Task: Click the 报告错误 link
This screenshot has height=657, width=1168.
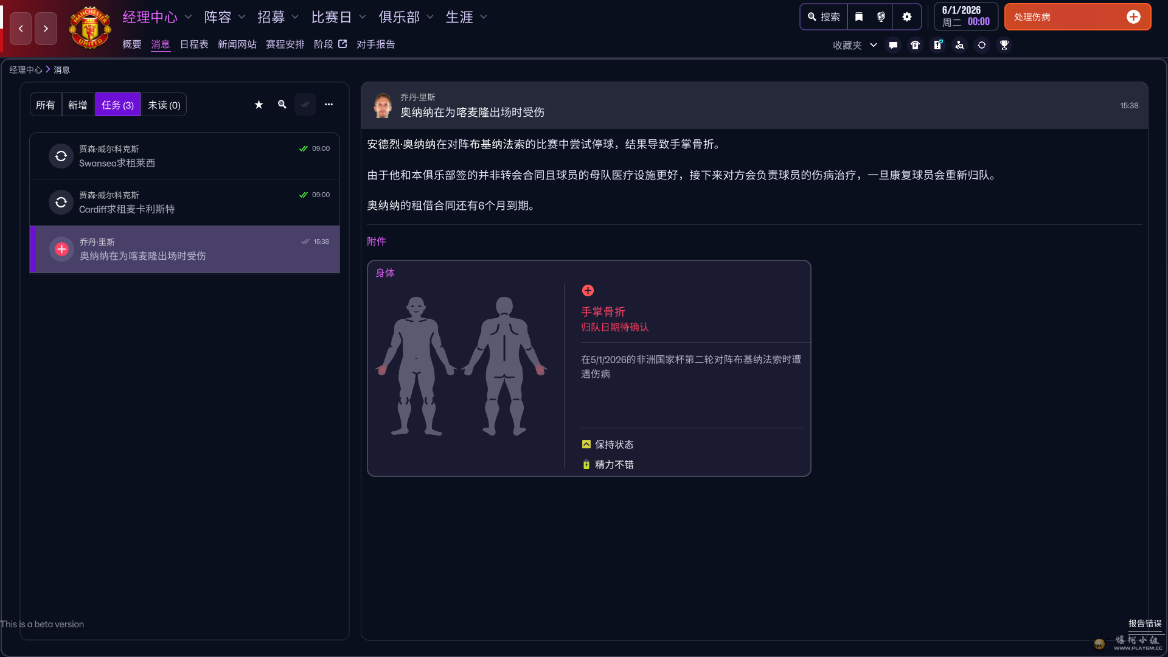Action: tap(1145, 624)
